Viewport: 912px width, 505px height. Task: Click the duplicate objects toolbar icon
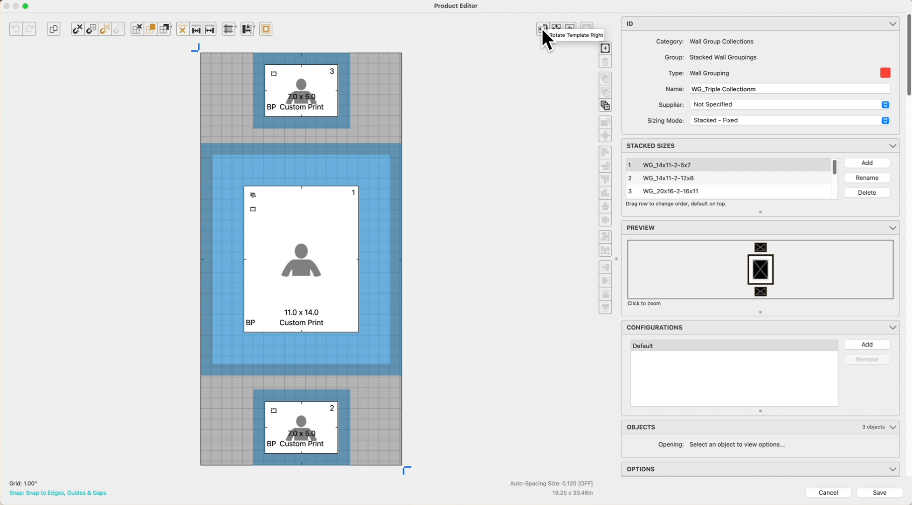pyautogui.click(x=54, y=29)
